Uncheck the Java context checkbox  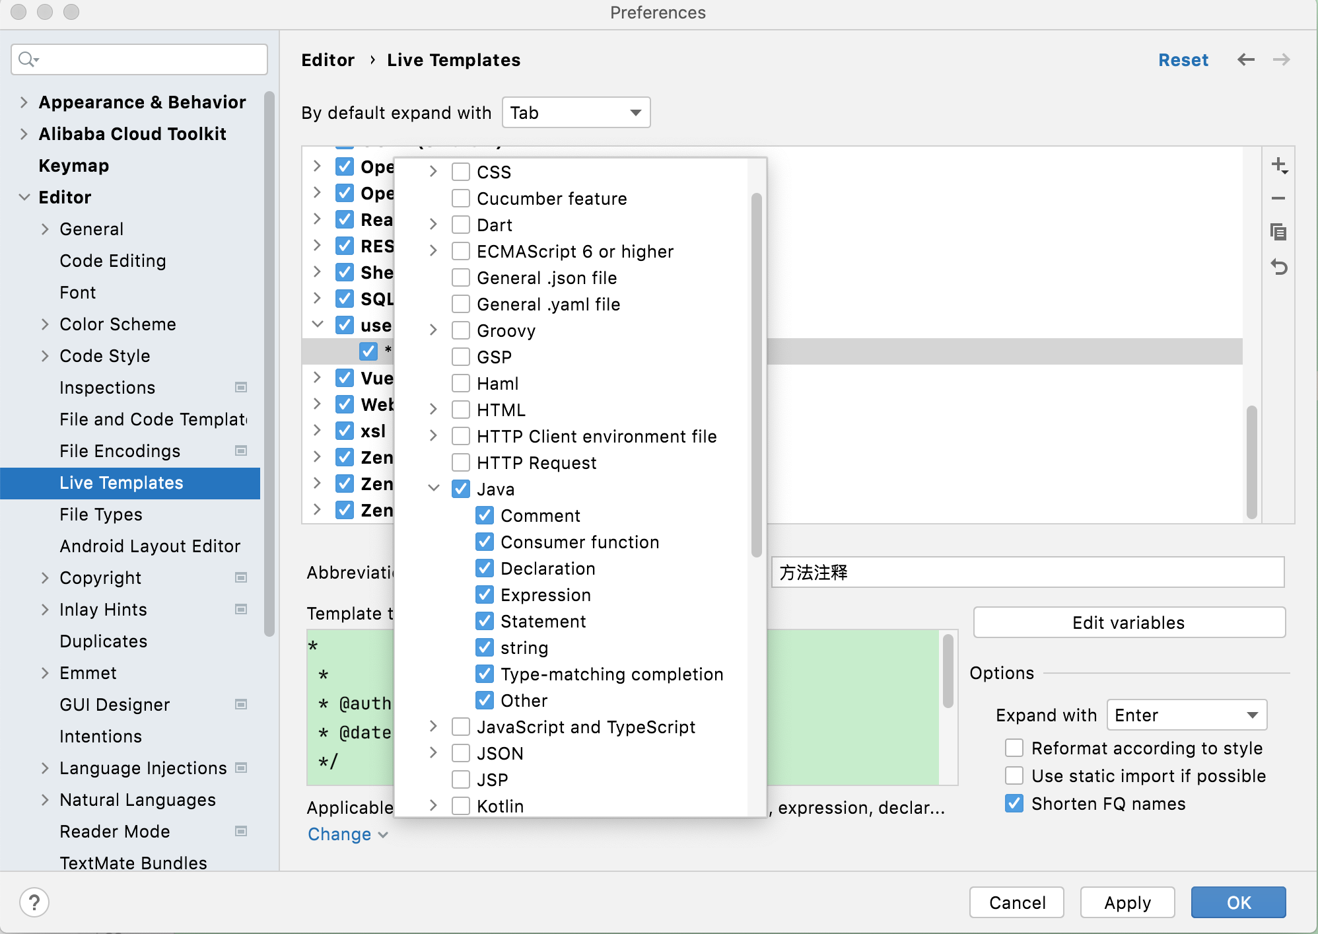pyautogui.click(x=461, y=489)
